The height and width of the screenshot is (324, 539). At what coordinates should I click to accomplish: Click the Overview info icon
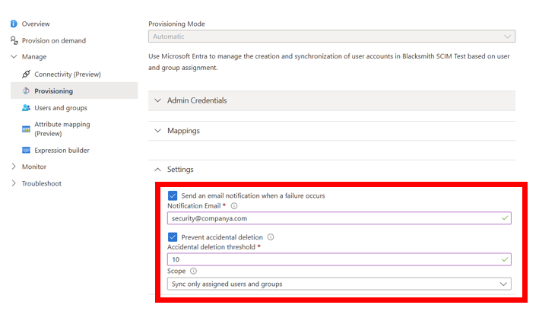(x=14, y=24)
